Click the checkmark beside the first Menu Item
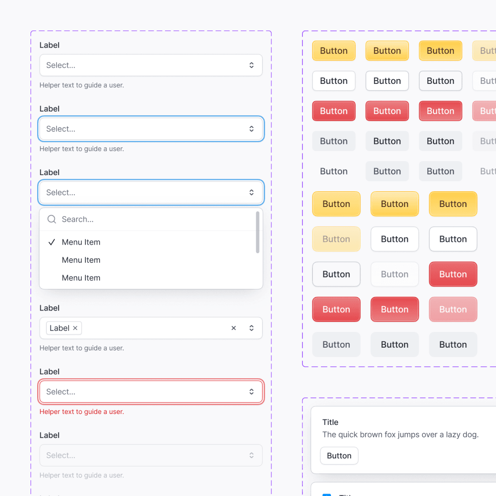Image resolution: width=496 pixels, height=496 pixels. click(x=52, y=242)
